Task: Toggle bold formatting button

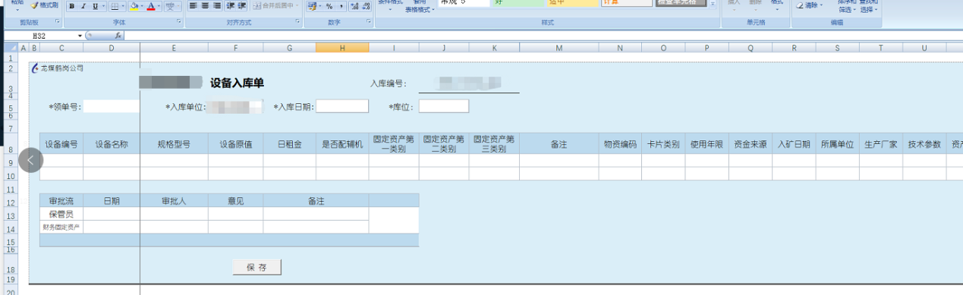Action: [x=71, y=6]
